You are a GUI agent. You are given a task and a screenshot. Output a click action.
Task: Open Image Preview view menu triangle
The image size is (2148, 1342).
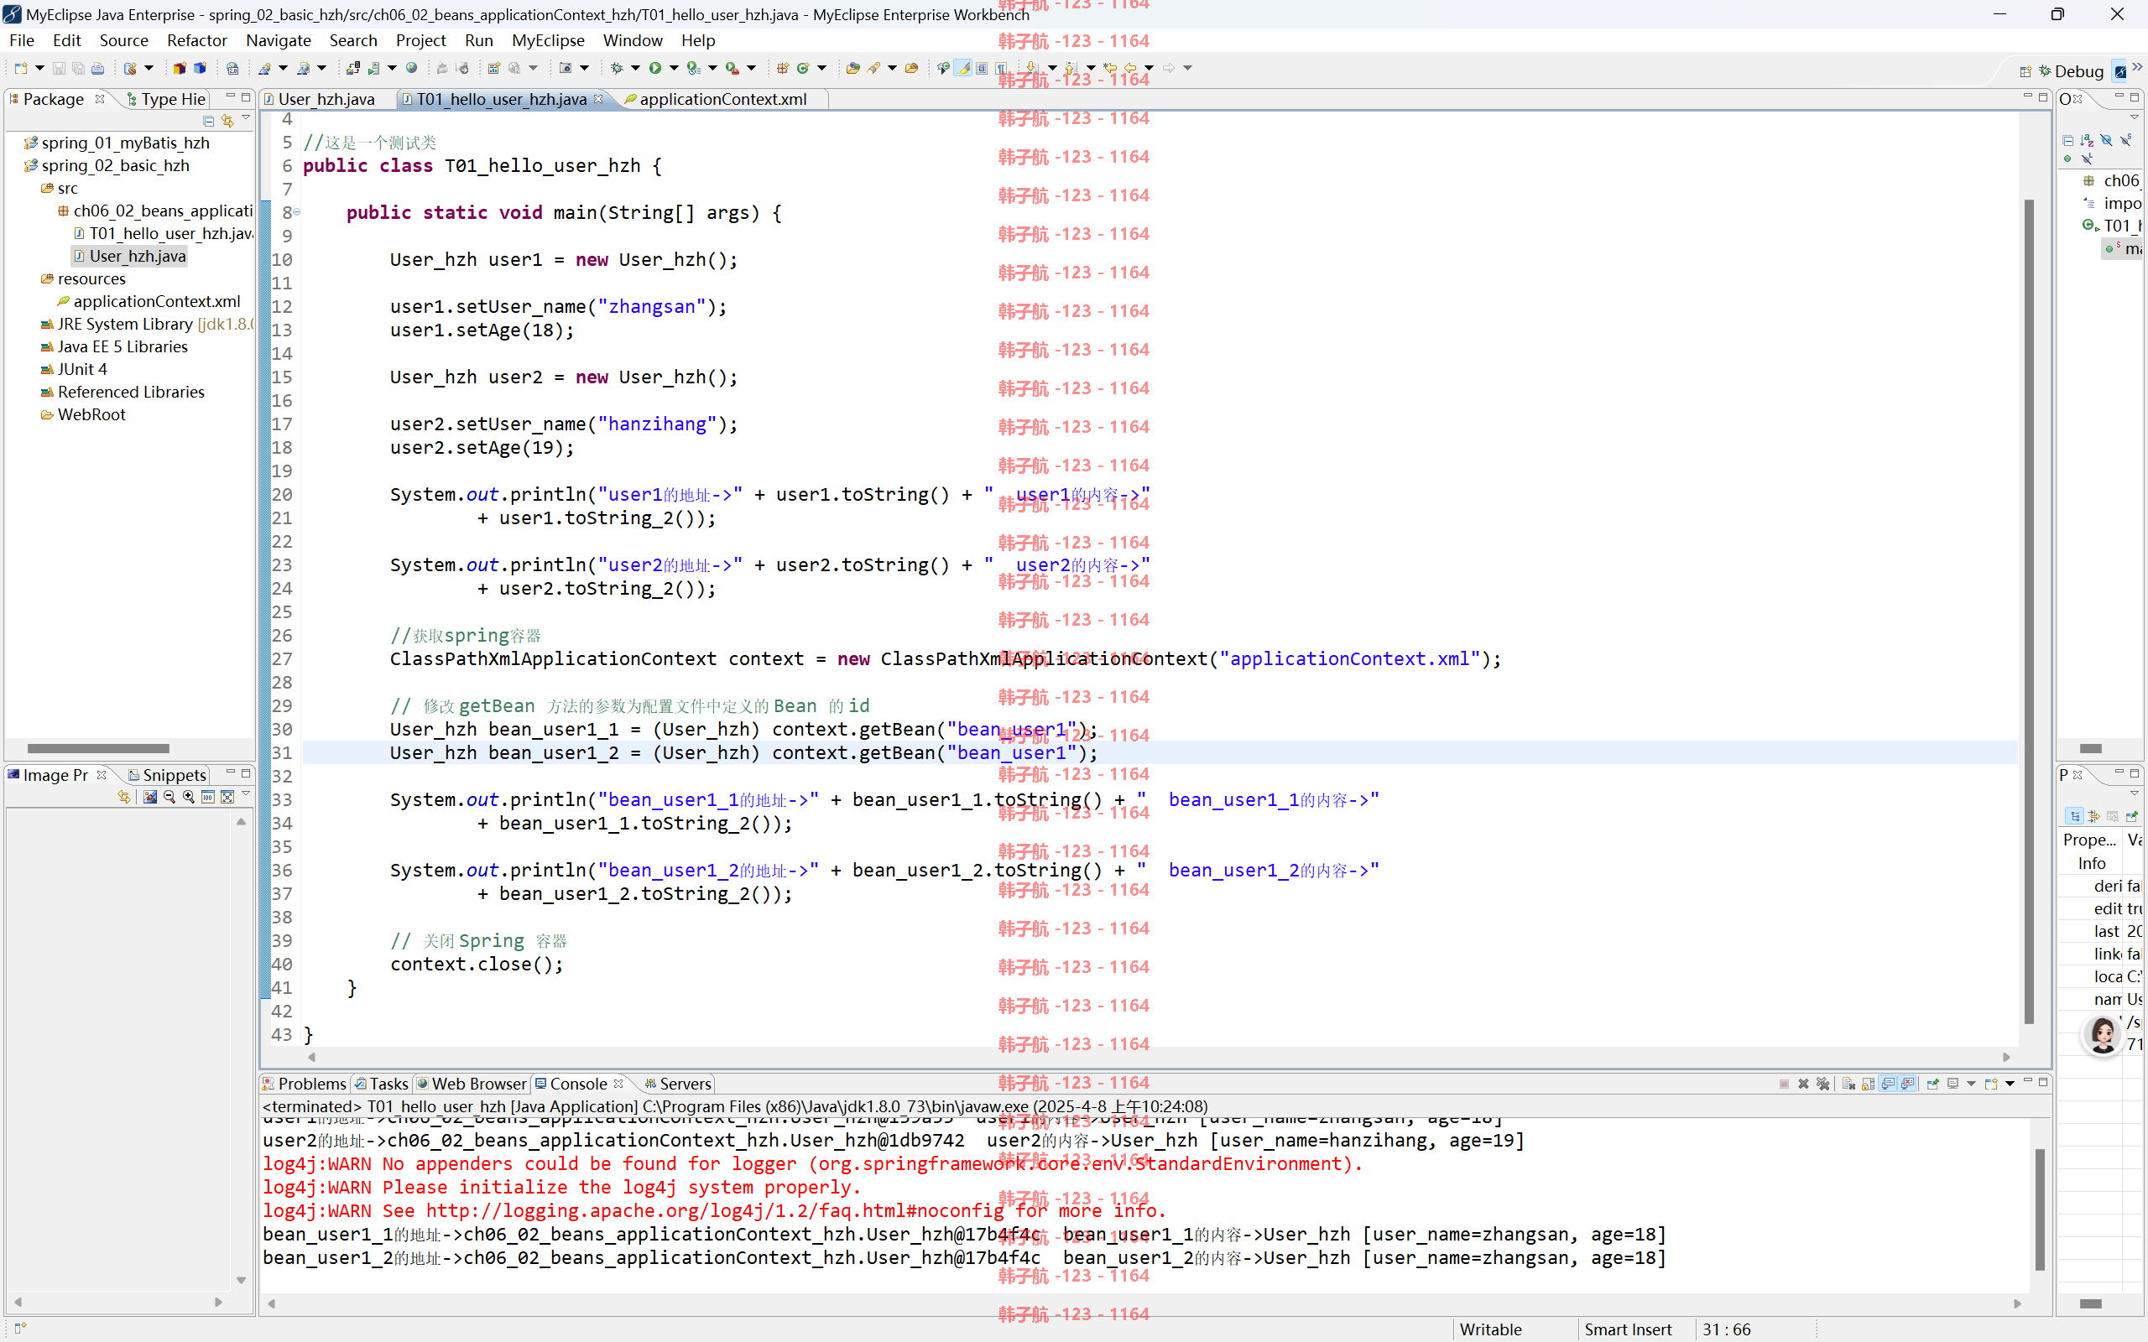[246, 793]
